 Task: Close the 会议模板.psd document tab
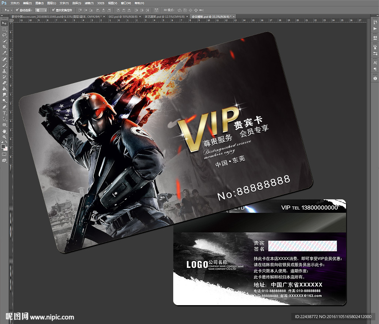pos(234,17)
